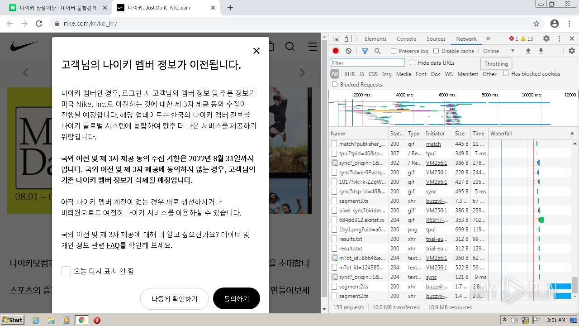579x326 pixels.
Task: Switch to Sources tab in DevTools
Action: coord(436,39)
